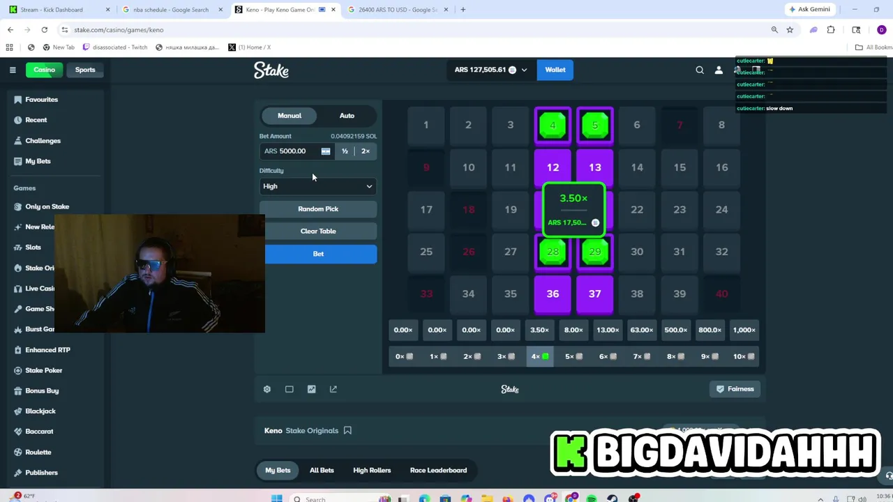Open Baccarat in the sidebar
This screenshot has width=893, height=502.
tap(39, 432)
